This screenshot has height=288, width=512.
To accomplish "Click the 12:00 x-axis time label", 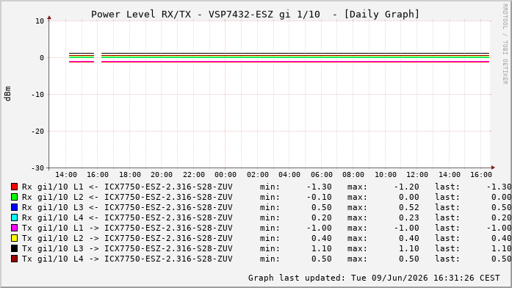I will point(417,175).
